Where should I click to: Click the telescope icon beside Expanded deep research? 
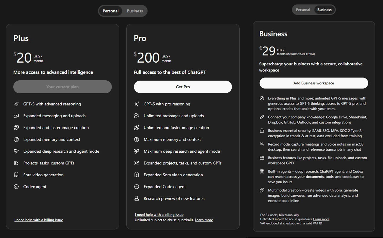[16, 151]
